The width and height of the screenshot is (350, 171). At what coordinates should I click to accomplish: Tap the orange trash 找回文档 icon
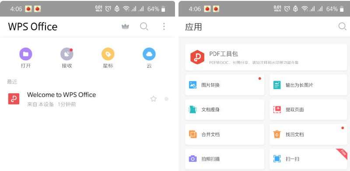[277, 134]
